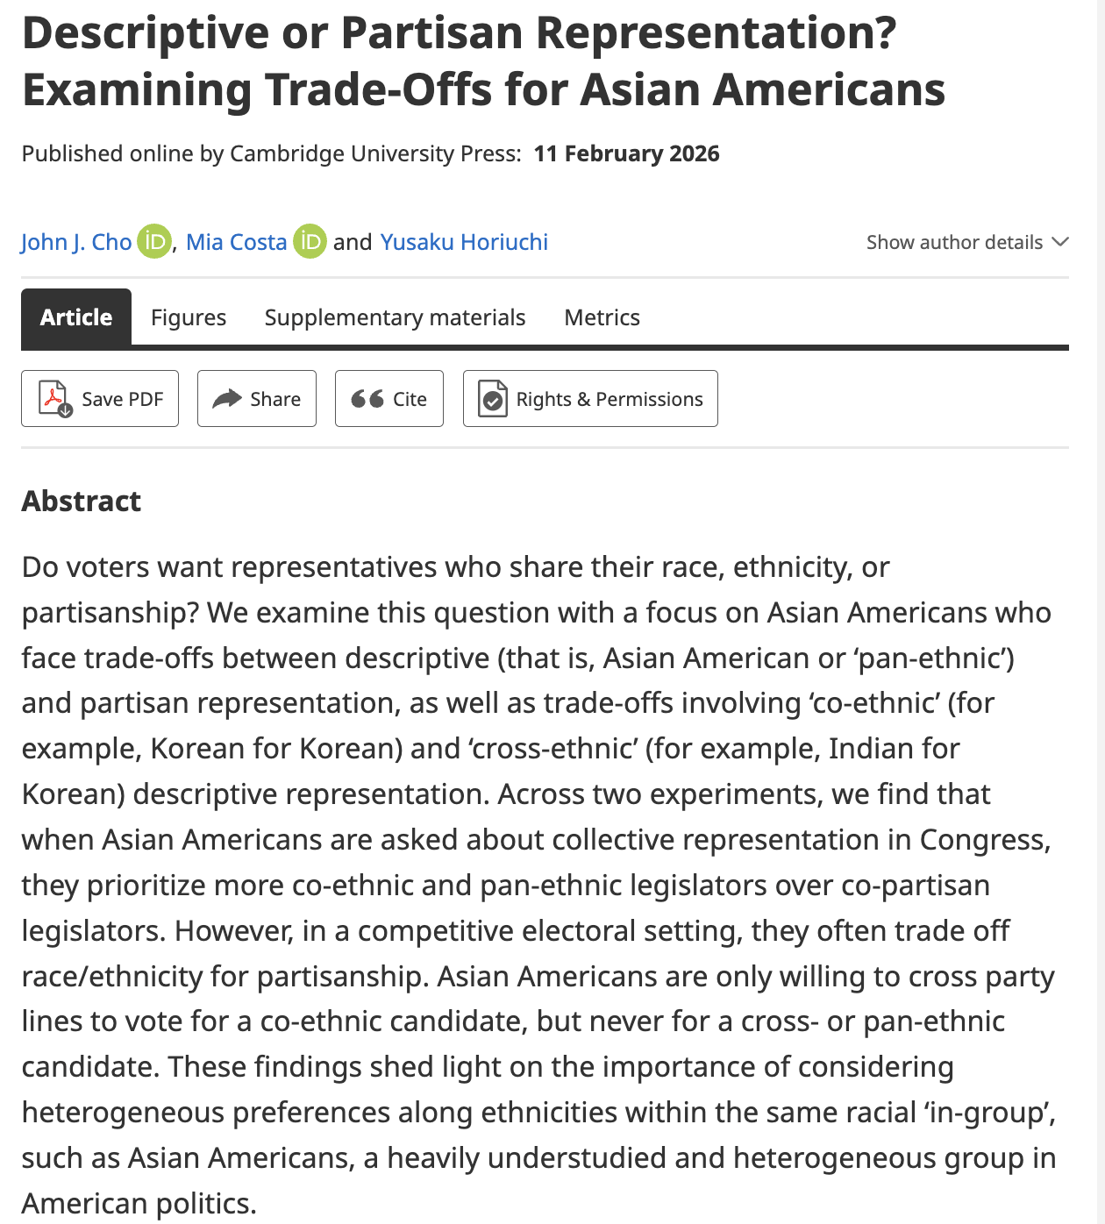Click the Save PDF button label

(x=122, y=399)
